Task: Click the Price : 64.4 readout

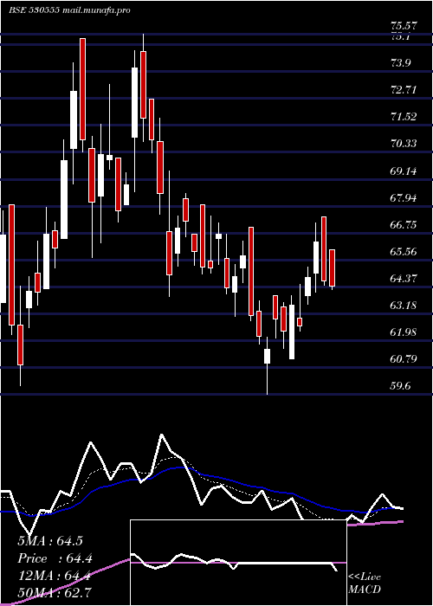Action: coord(55,558)
